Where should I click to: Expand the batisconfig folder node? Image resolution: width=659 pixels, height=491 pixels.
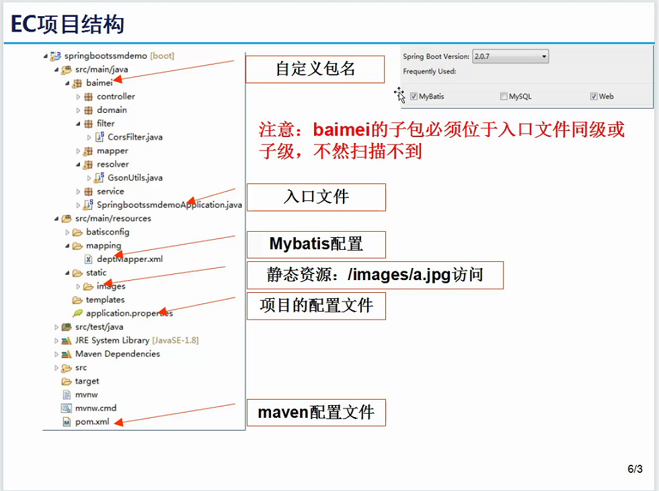[67, 232]
